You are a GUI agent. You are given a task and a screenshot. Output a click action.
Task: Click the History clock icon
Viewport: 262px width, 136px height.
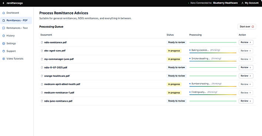point(4,36)
